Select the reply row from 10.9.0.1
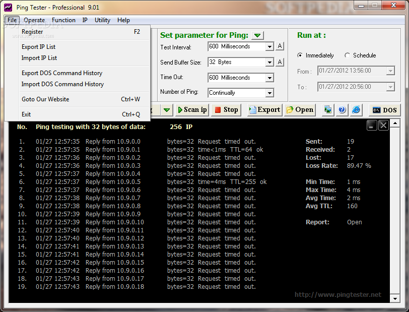 [141, 150]
